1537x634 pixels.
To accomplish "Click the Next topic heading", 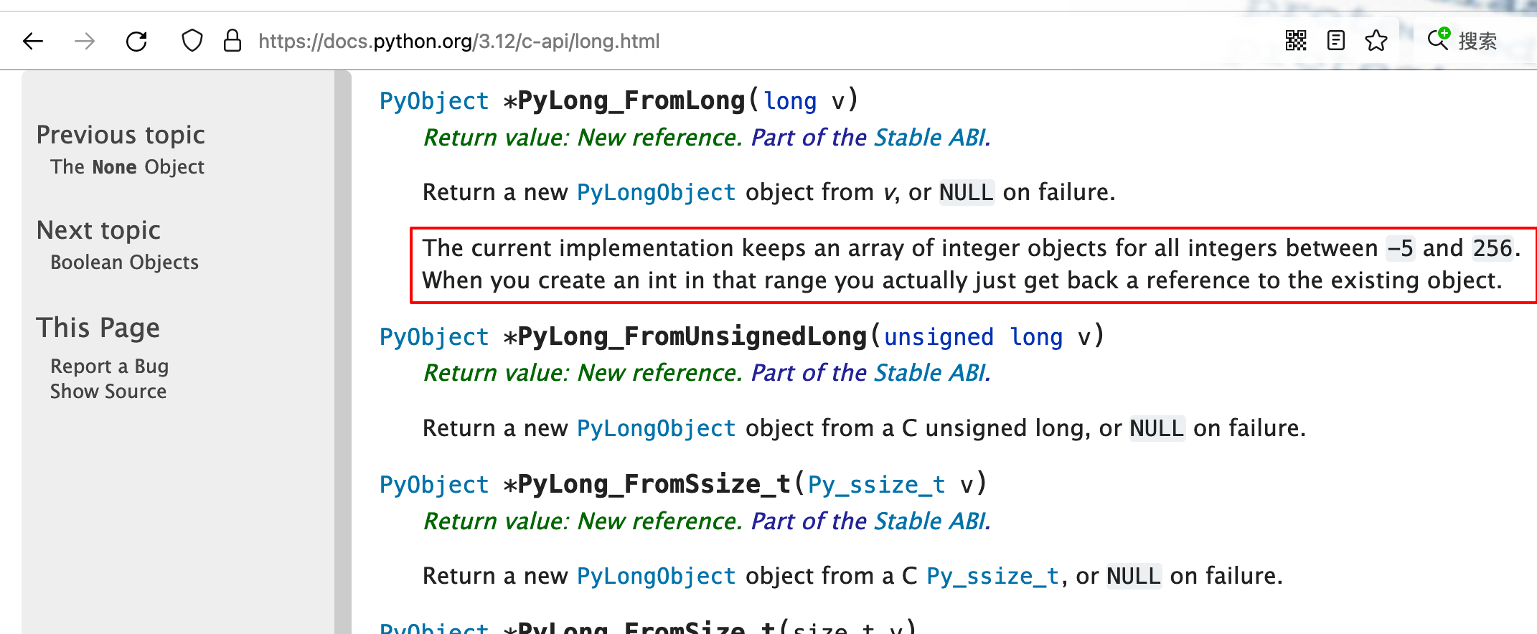I will coord(98,230).
